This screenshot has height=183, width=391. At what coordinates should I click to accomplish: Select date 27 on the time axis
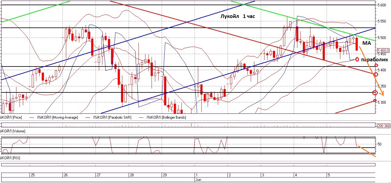coord(98,175)
